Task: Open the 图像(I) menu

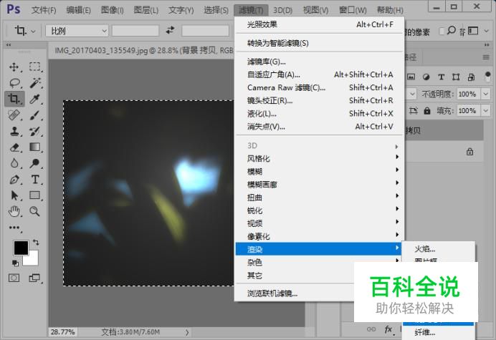Action: coord(112,10)
